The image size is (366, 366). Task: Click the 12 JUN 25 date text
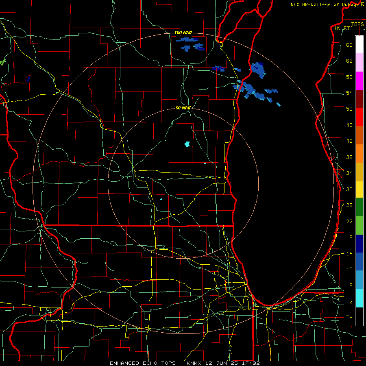(222, 363)
